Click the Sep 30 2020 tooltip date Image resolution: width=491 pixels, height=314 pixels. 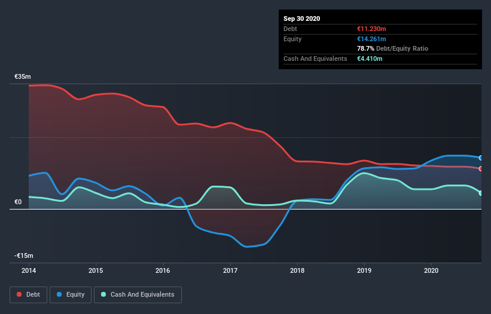tap(301, 19)
